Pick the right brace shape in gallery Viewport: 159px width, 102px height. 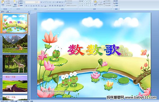pos(90,5)
